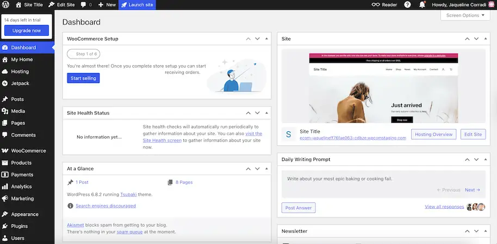
Task: Click the Start selling button
Action: (x=83, y=78)
